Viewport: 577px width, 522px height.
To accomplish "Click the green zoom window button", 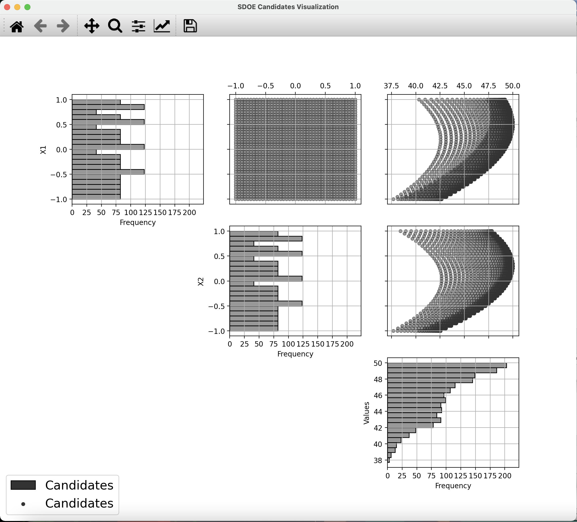I will tap(27, 7).
